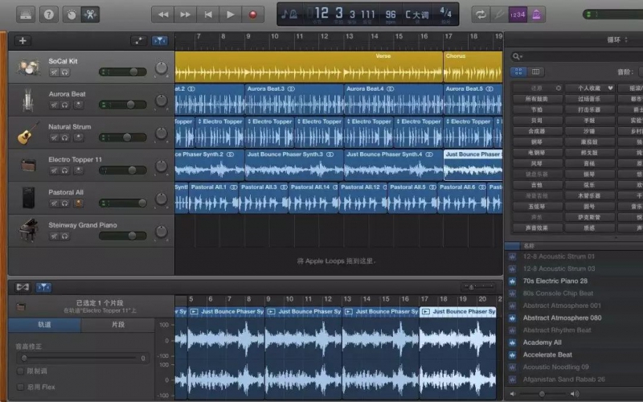Mute the SoCal Kit track

(54, 72)
